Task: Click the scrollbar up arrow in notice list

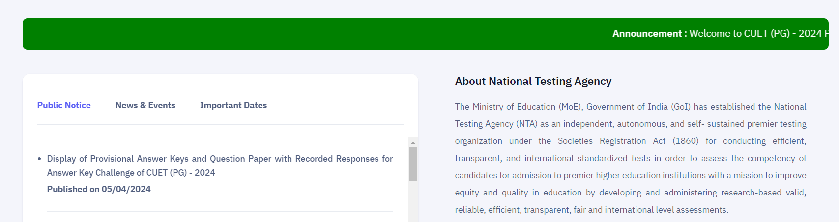Action: (413, 142)
